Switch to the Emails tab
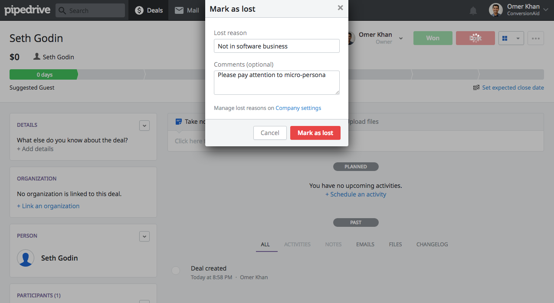Screen dimensions: 554x303 [365, 245]
